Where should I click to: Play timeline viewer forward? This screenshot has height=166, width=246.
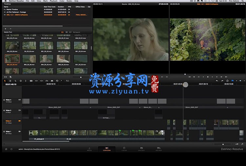(212, 77)
